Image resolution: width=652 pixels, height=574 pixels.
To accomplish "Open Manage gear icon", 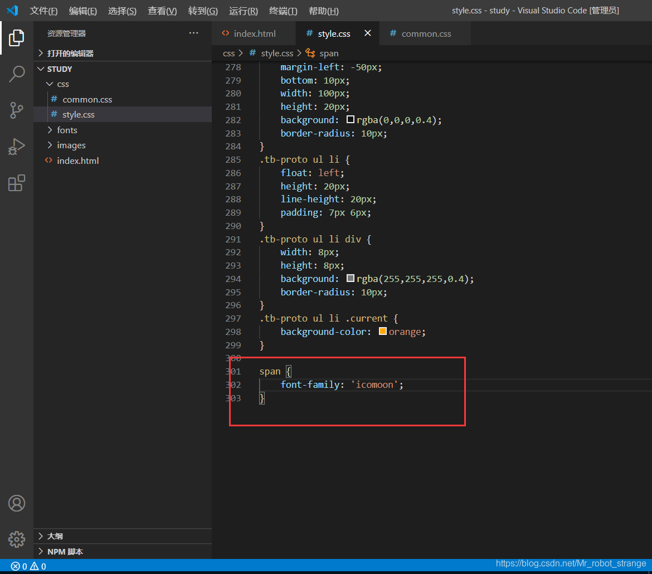I will click(x=17, y=539).
